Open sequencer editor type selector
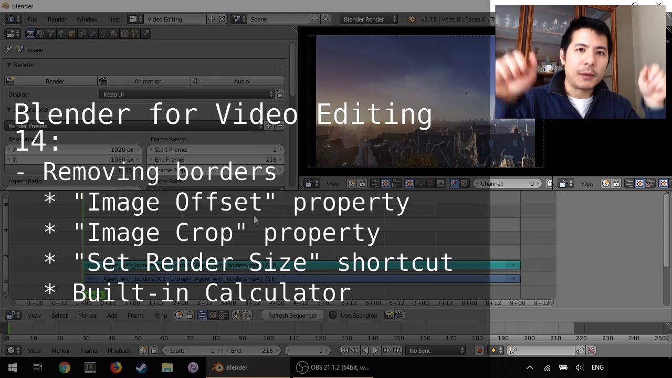This screenshot has height=378, width=672. 13,315
